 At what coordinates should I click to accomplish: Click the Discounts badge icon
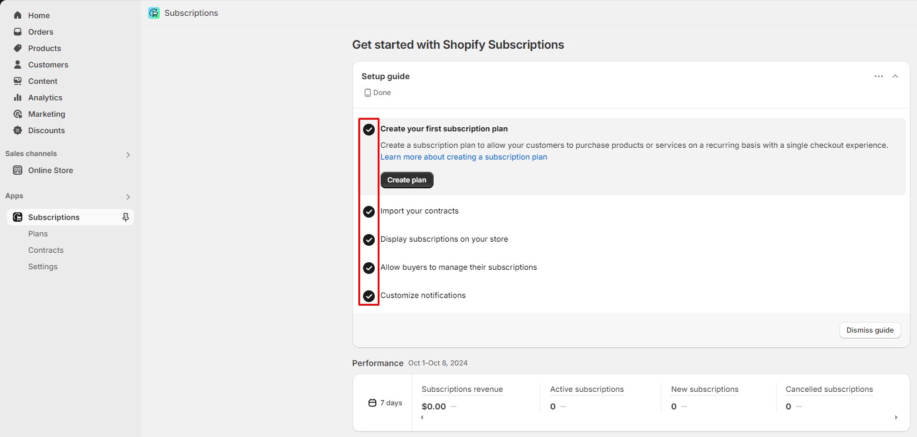18,130
